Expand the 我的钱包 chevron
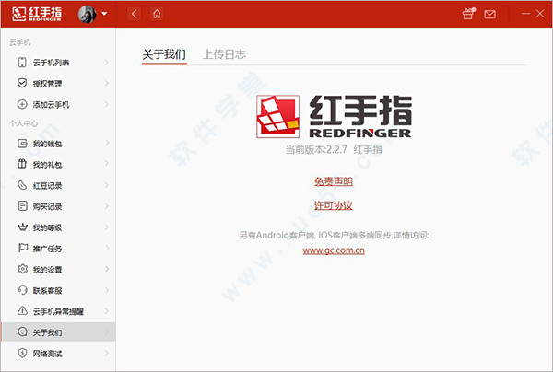The height and width of the screenshot is (372, 553). (x=107, y=144)
